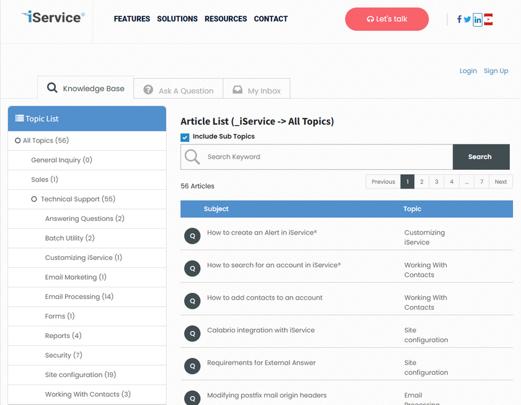The height and width of the screenshot is (405, 521).
Task: Open the Twitter social icon
Action: (x=467, y=20)
